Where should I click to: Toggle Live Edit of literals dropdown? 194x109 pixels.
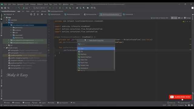(x=160, y=18)
